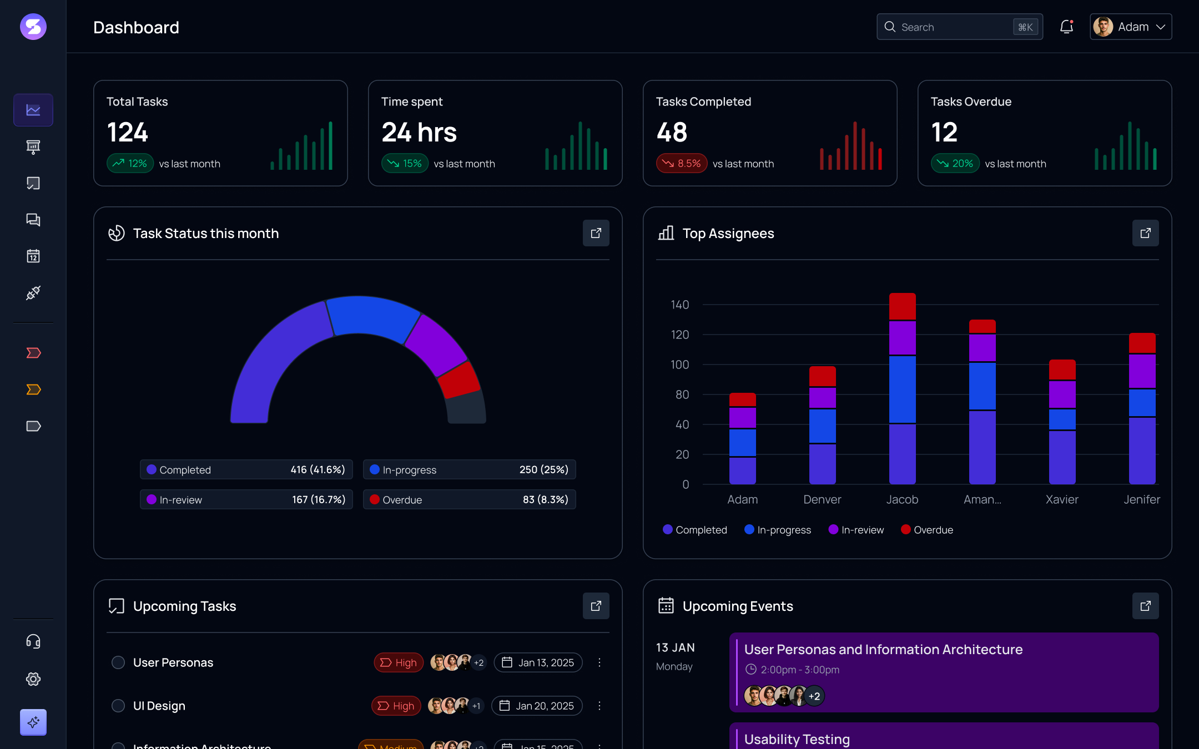Click the AI sparkle button in sidebar
The height and width of the screenshot is (749, 1199).
33,722
